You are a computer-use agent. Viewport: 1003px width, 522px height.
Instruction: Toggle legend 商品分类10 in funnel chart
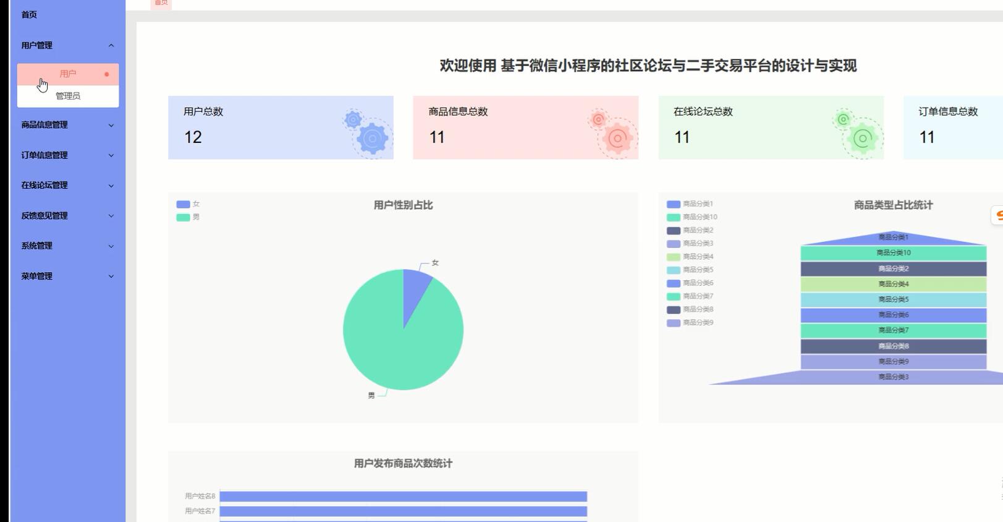click(692, 217)
